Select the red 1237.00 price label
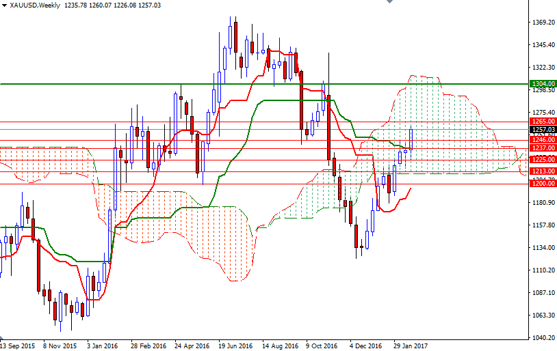The height and width of the screenshot is (351, 557). [543, 148]
